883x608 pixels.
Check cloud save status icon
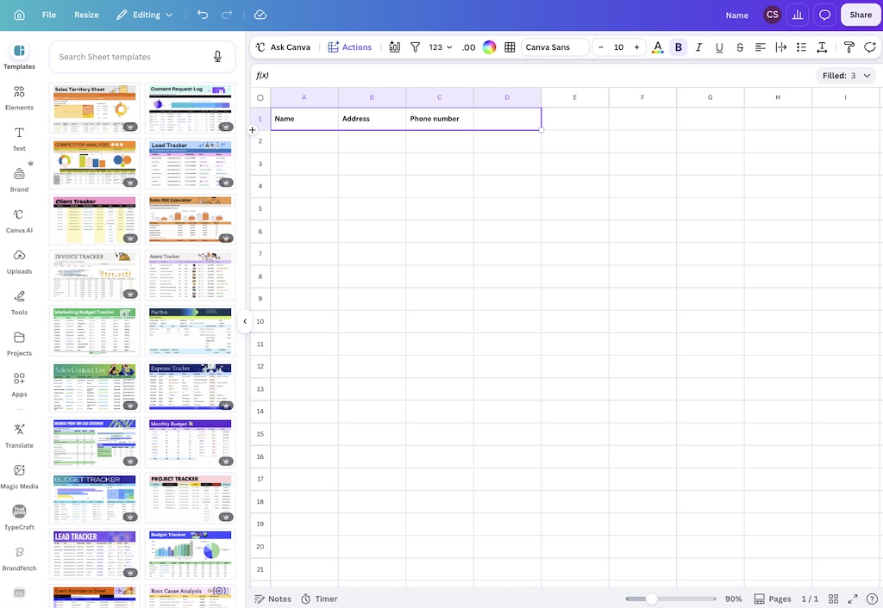260,16
